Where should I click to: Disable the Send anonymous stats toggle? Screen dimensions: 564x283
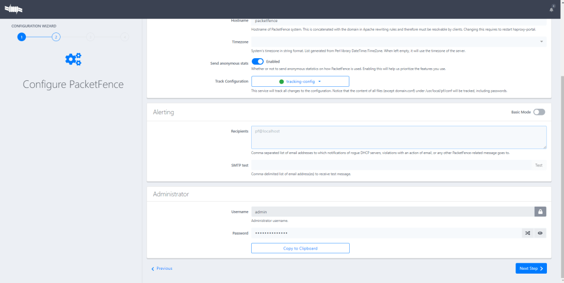pyautogui.click(x=258, y=62)
